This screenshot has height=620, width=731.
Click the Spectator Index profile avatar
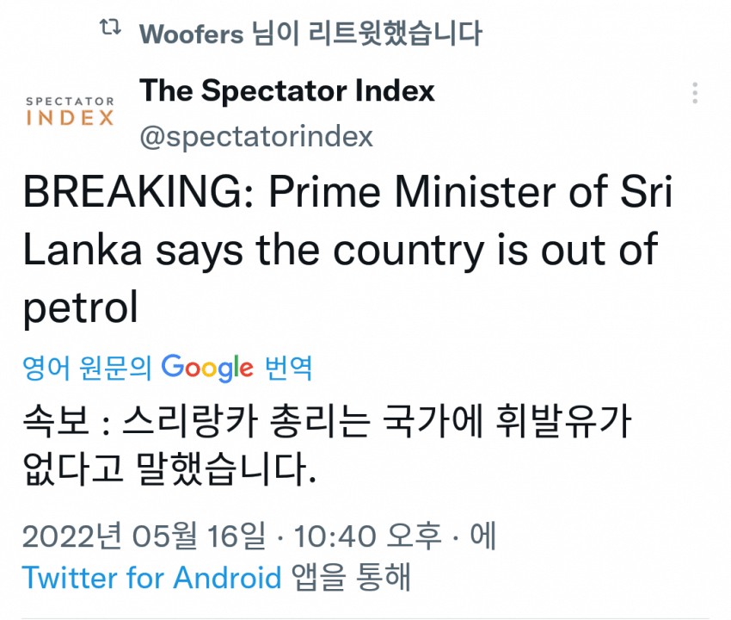[70, 112]
